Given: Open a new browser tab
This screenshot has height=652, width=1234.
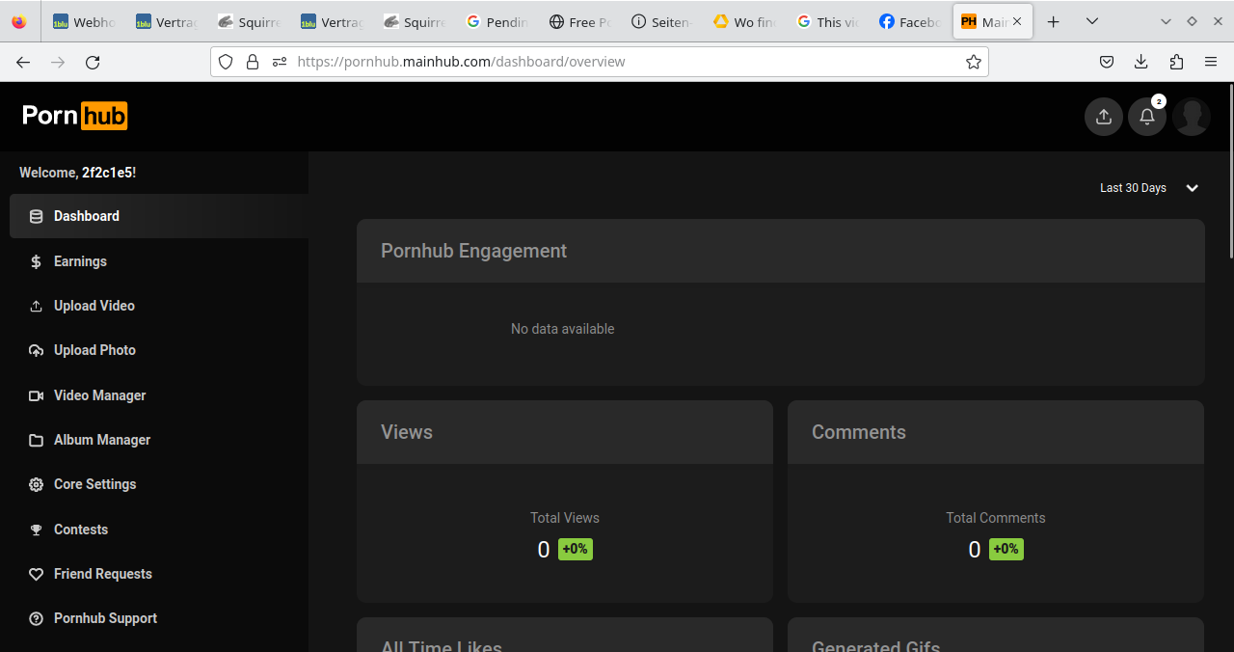Looking at the screenshot, I should (x=1054, y=21).
